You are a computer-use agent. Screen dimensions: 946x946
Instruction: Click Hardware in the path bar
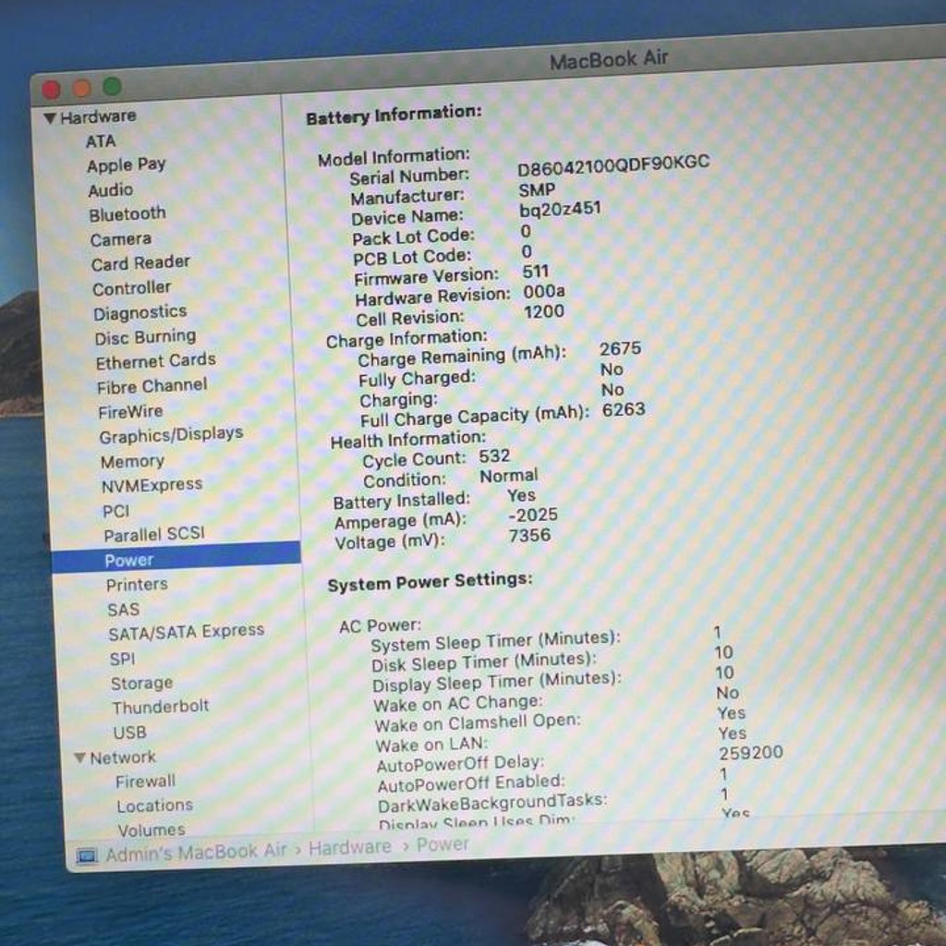(350, 847)
